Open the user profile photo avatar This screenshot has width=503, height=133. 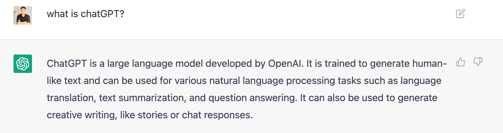coord(23,15)
